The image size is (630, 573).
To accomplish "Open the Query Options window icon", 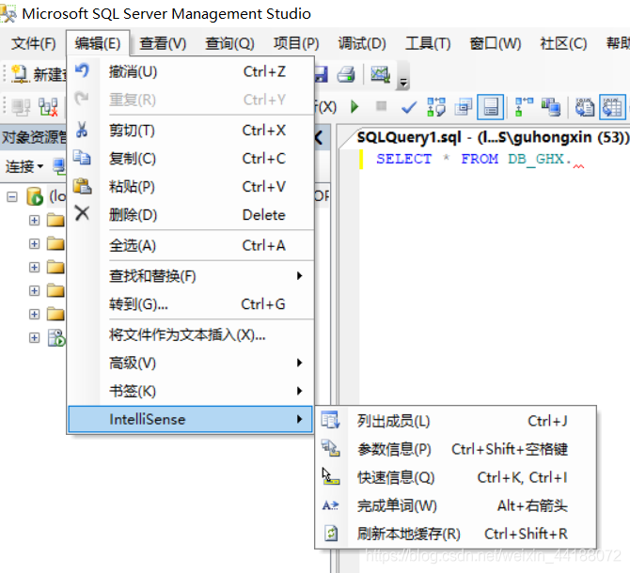I will tap(464, 107).
